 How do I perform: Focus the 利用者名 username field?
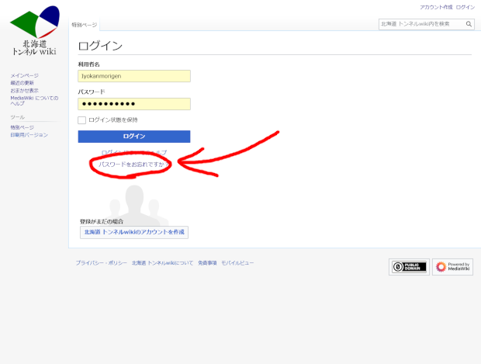(134, 76)
